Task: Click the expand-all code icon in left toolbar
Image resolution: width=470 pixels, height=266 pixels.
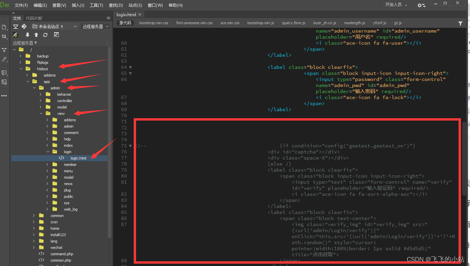Action: [4, 50]
